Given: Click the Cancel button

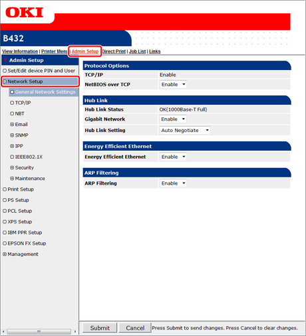Looking at the screenshot, I should click(135, 328).
